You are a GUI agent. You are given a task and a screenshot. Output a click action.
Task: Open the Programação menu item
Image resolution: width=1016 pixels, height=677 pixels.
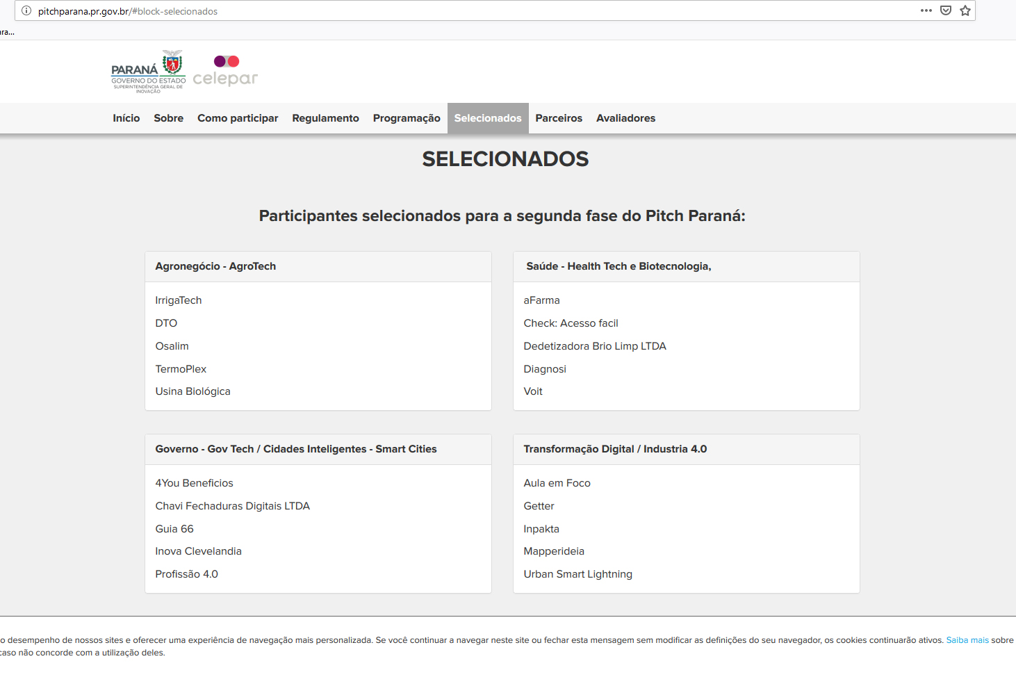(x=407, y=118)
